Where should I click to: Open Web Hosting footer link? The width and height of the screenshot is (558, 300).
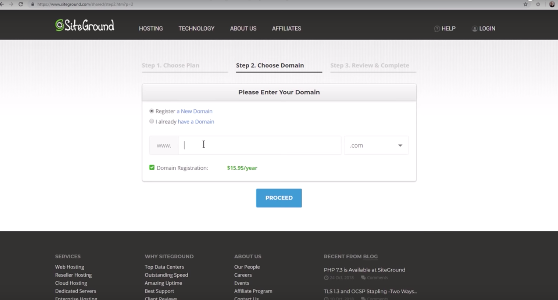(69, 267)
